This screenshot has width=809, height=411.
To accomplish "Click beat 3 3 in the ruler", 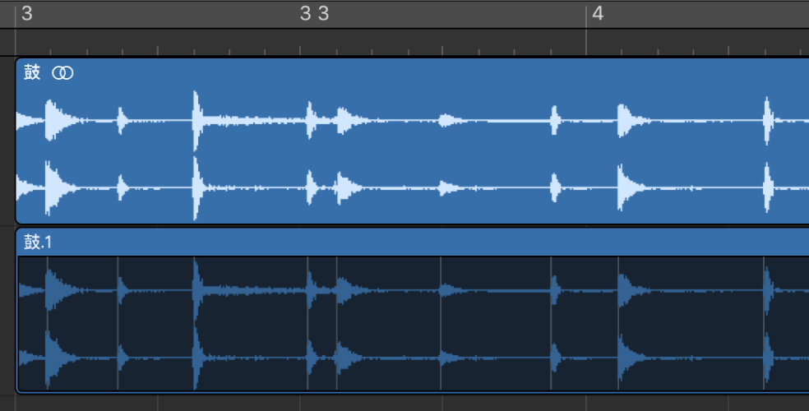I will coord(314,13).
